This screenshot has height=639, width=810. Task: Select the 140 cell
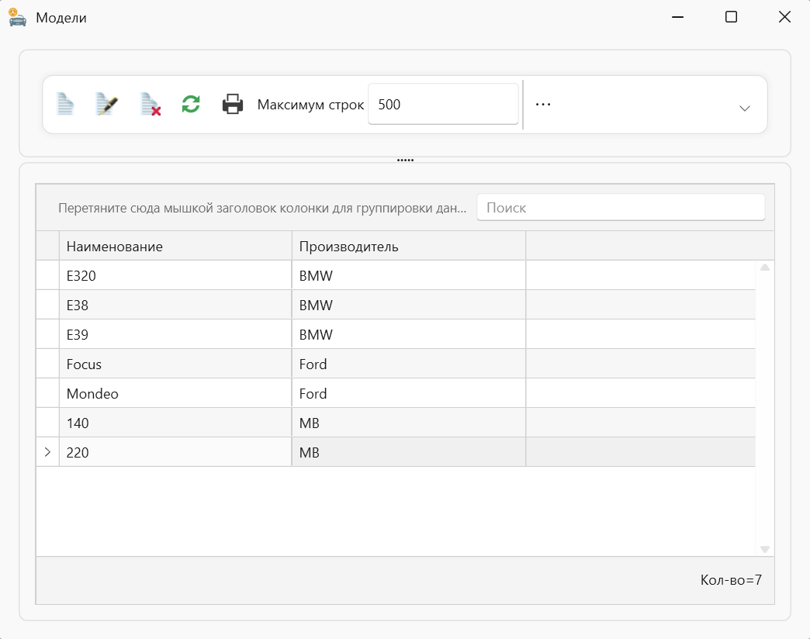(175, 423)
